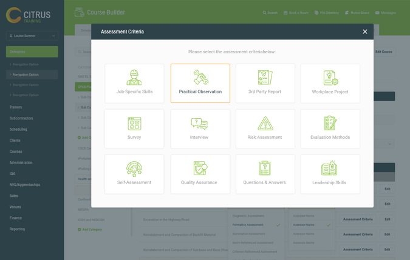Select the Workplace Project icon

click(x=330, y=78)
